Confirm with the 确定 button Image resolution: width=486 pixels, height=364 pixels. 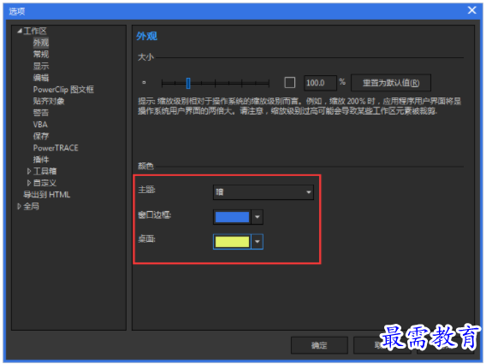(319, 345)
